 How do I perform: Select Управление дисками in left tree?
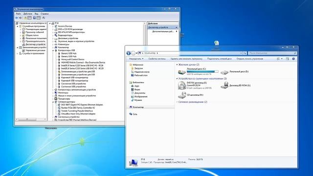[x=34, y=50]
